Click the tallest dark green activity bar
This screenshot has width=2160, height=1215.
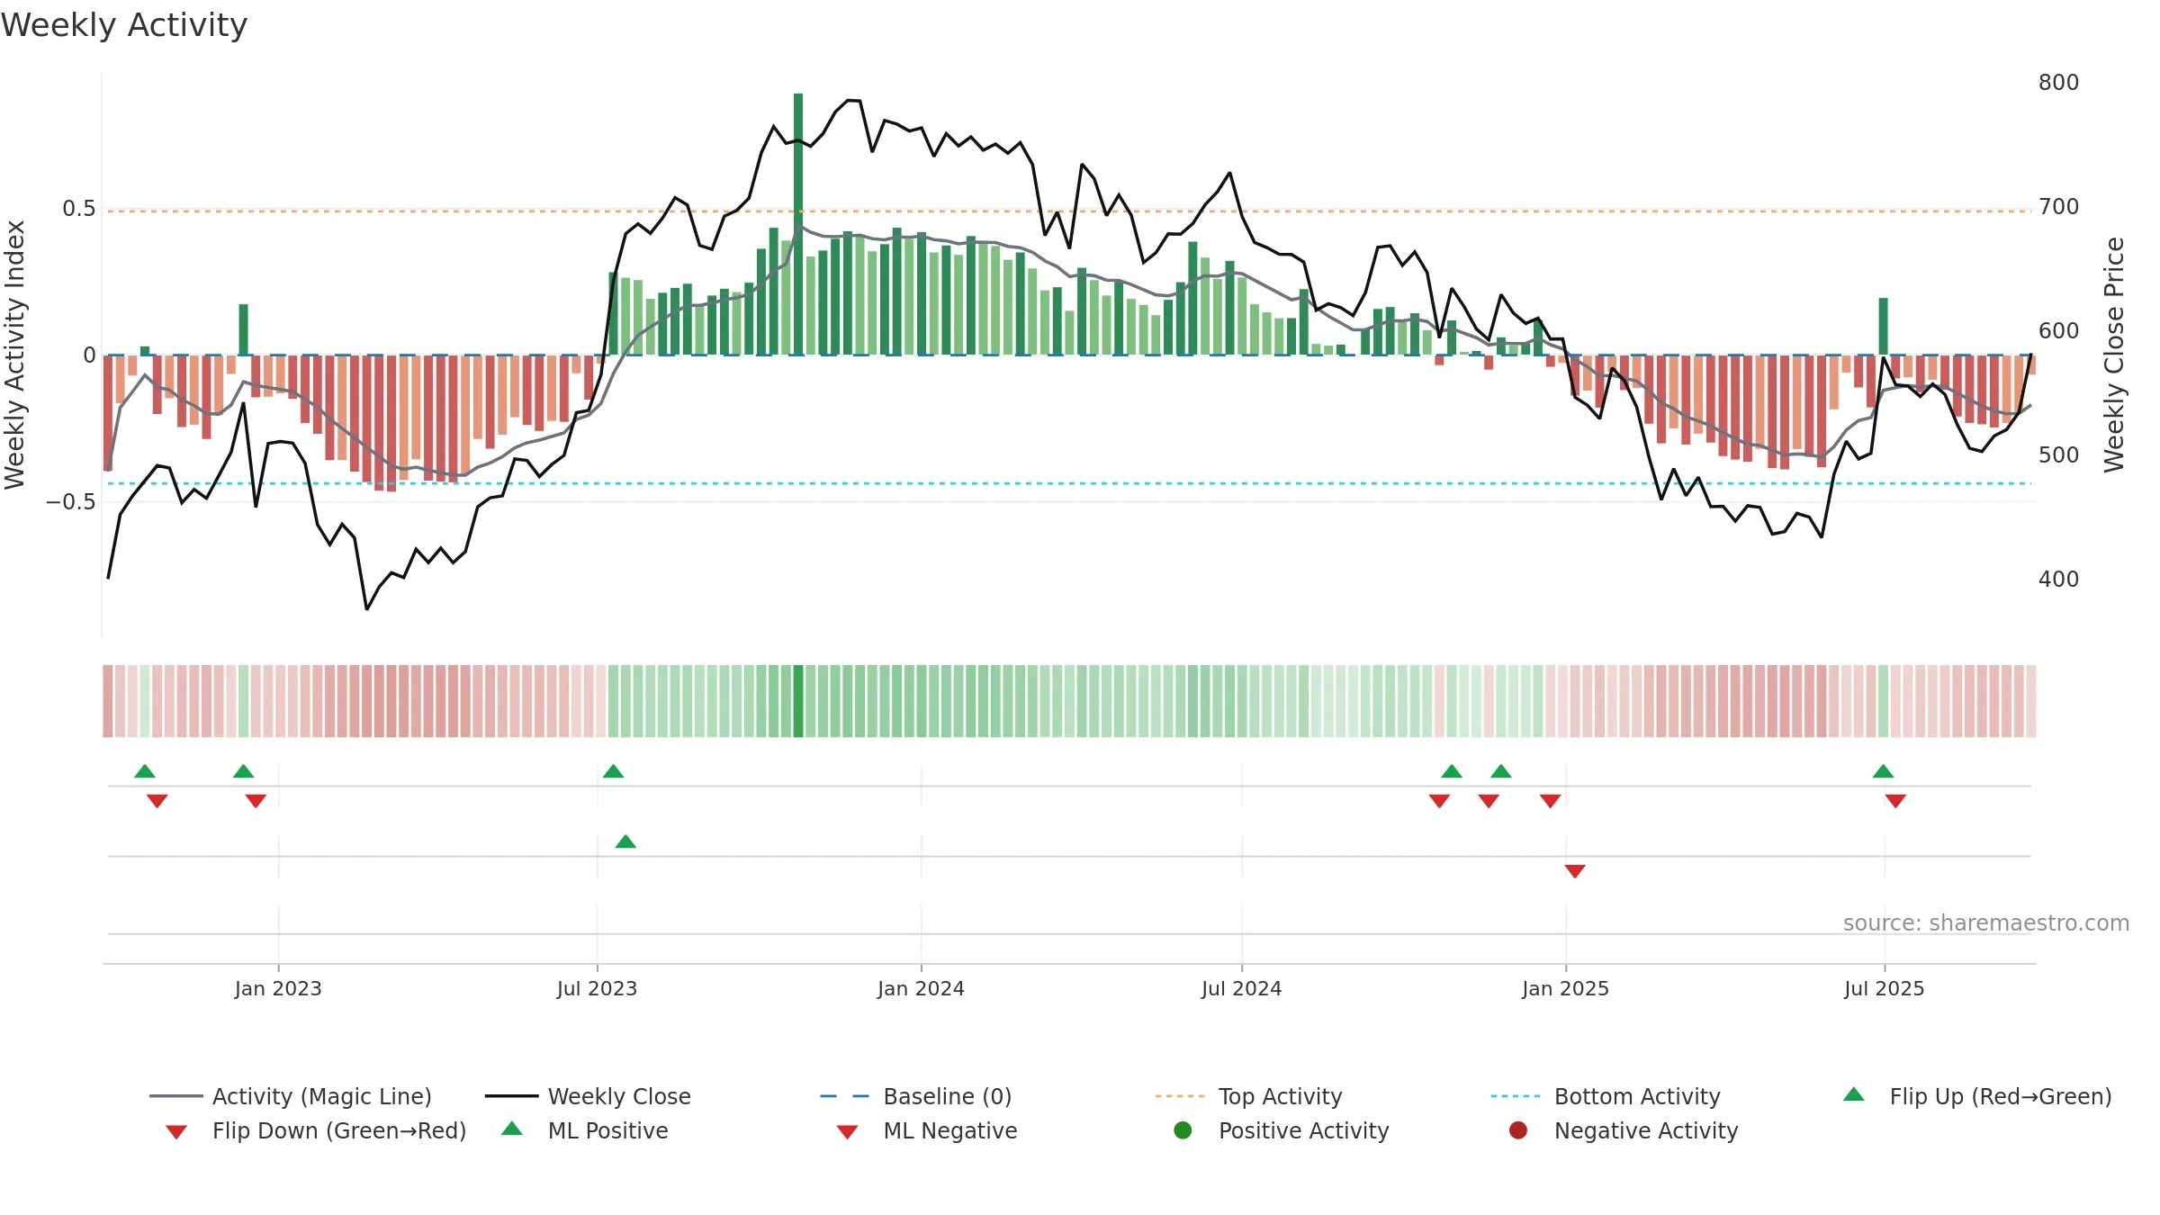tap(798, 224)
